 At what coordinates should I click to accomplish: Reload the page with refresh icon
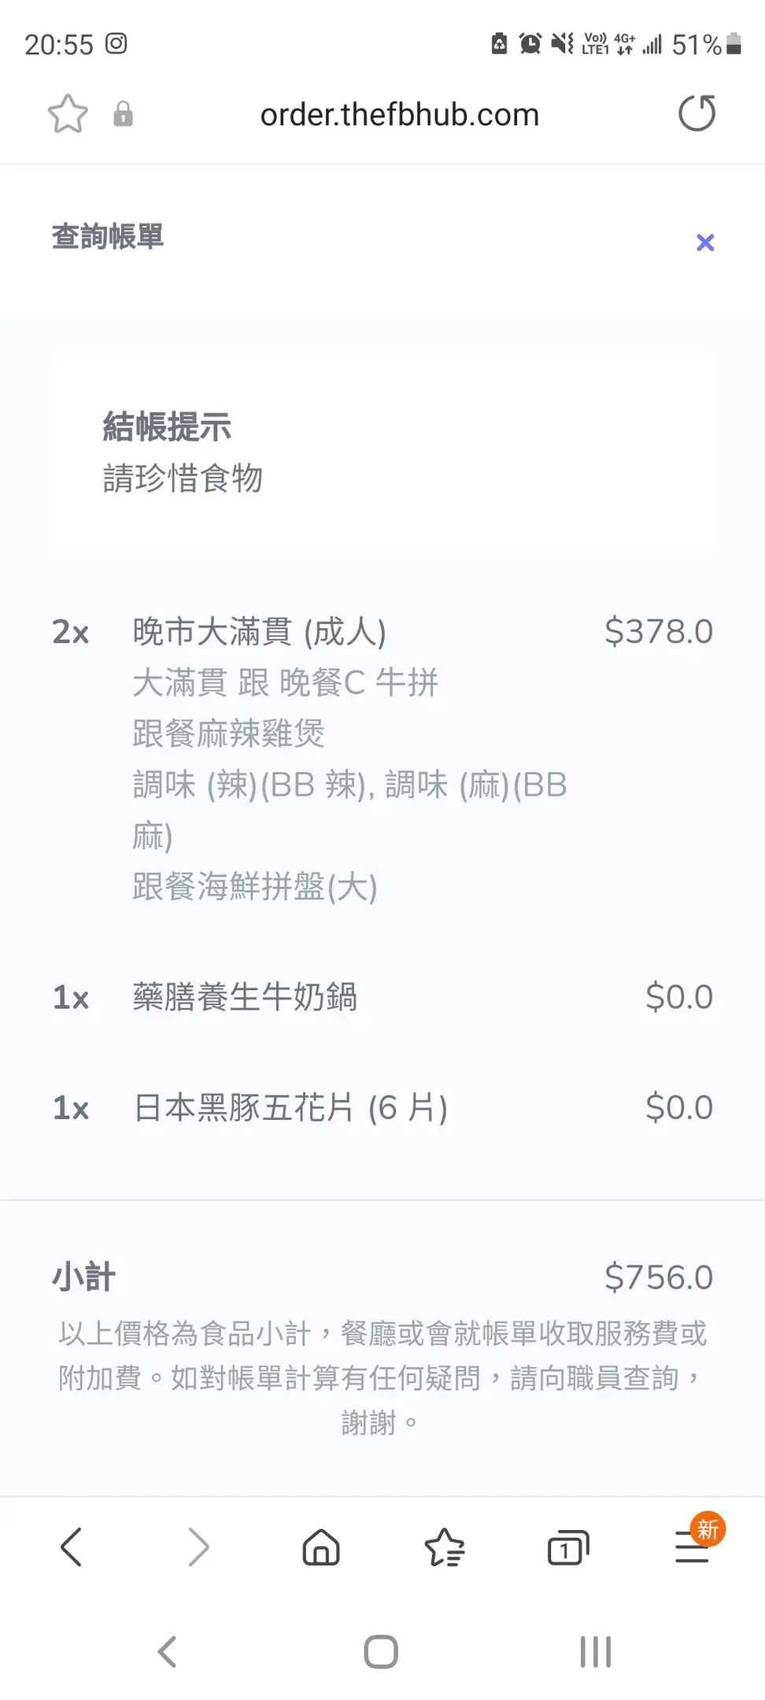coord(697,113)
